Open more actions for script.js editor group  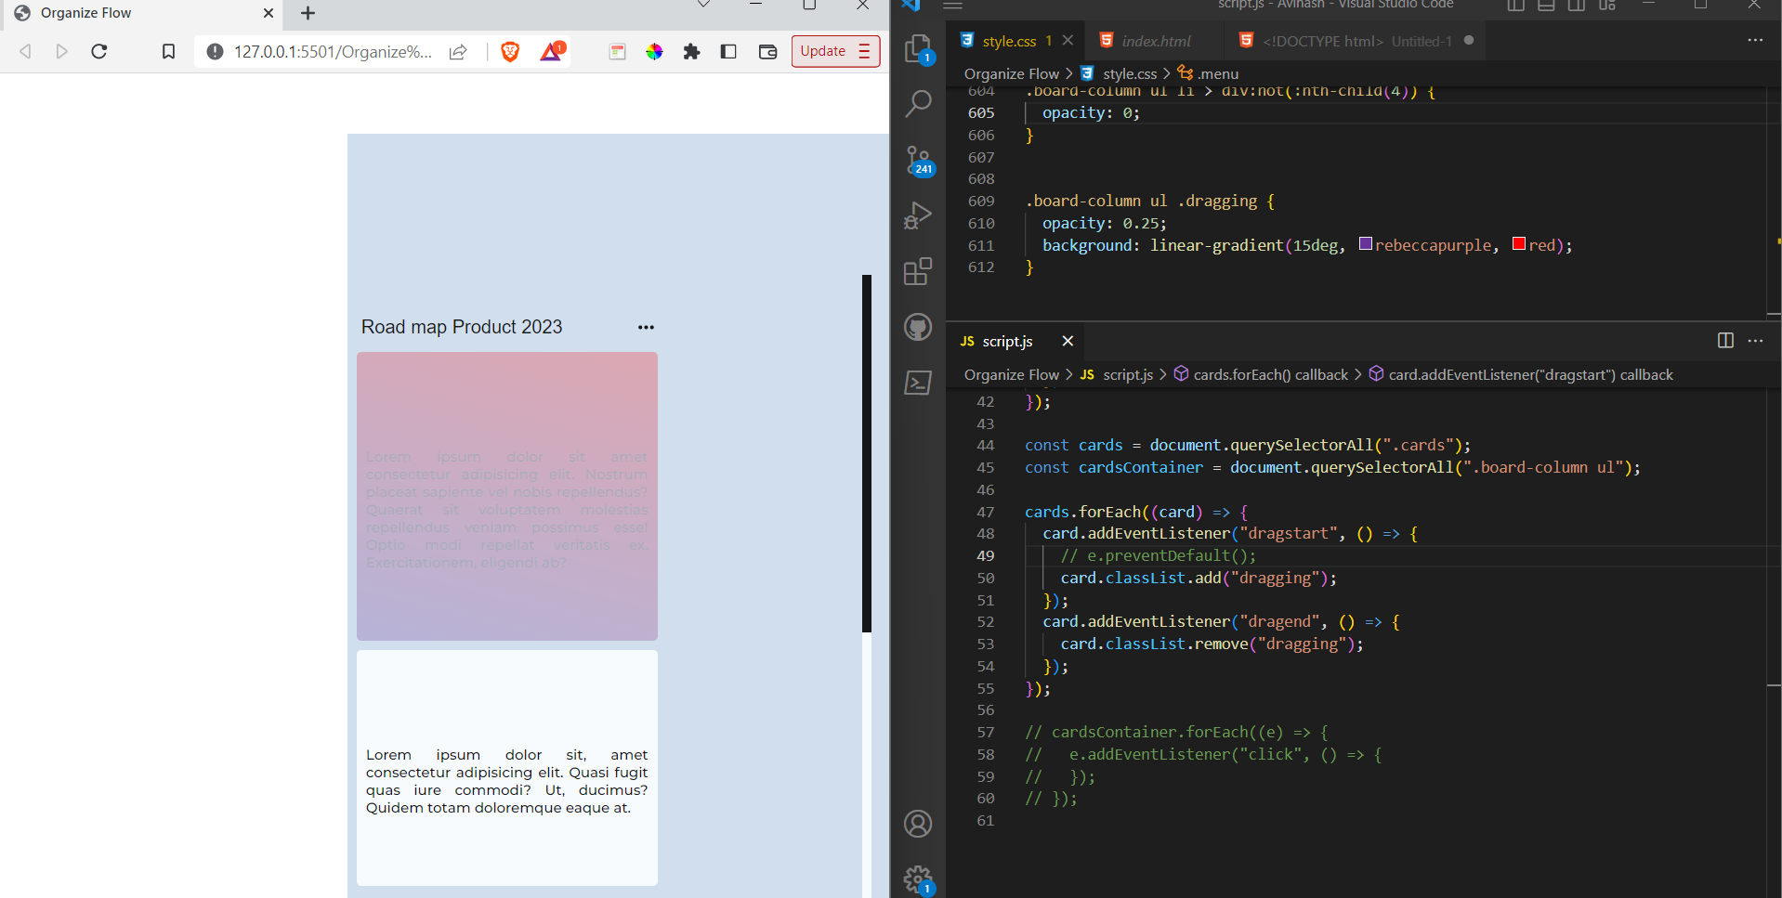coord(1755,341)
